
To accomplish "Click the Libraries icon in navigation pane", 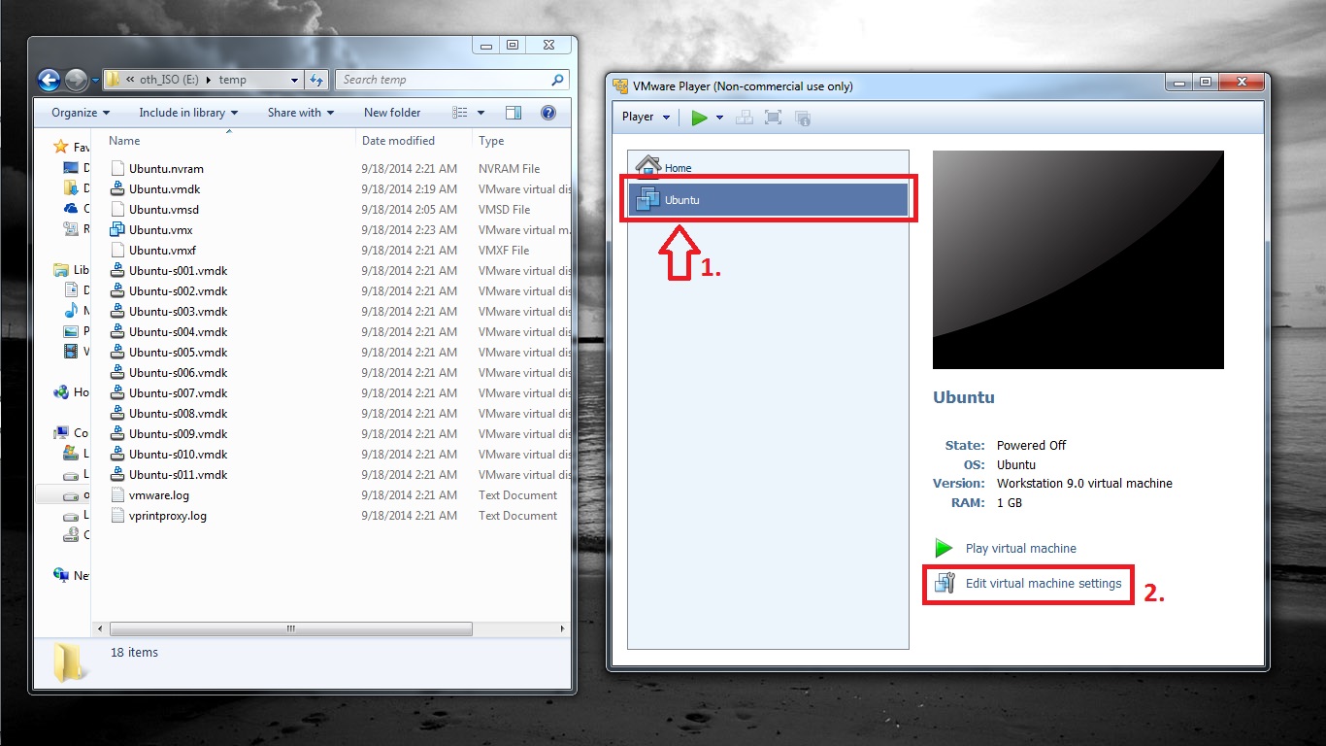I will pos(61,269).
